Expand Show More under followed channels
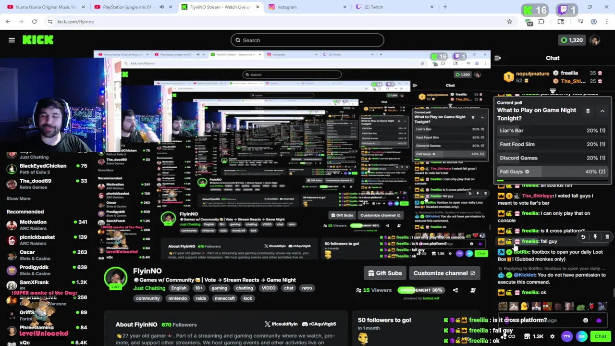Viewport: 615px width, 346px height. tap(18, 198)
